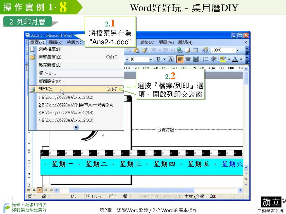The width and height of the screenshot is (286, 214).
Task: Open the 表格(A) Table menu
Action: coord(147,43)
